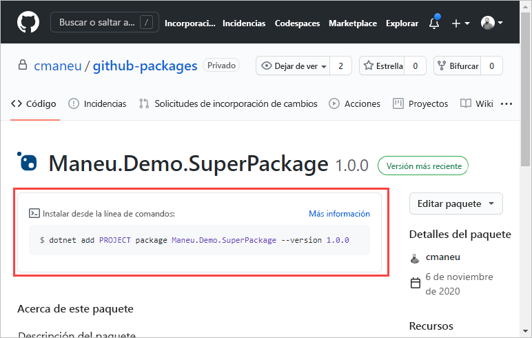Select the Código tab

[34, 103]
